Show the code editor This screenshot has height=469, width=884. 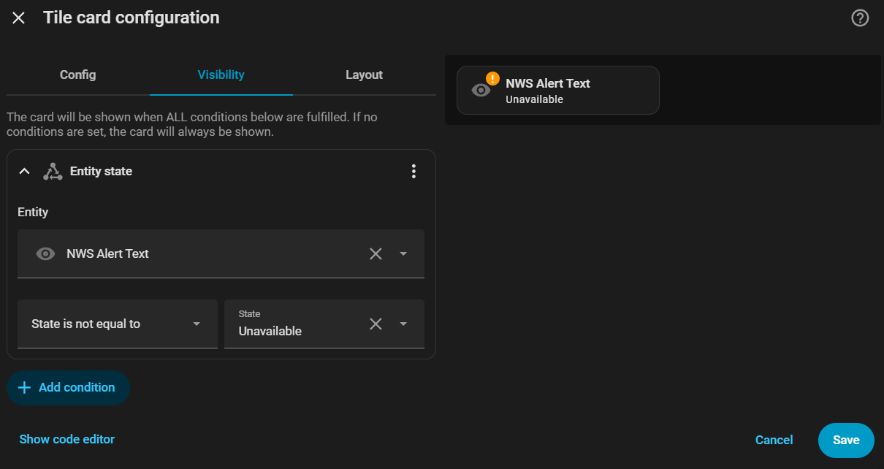point(66,439)
